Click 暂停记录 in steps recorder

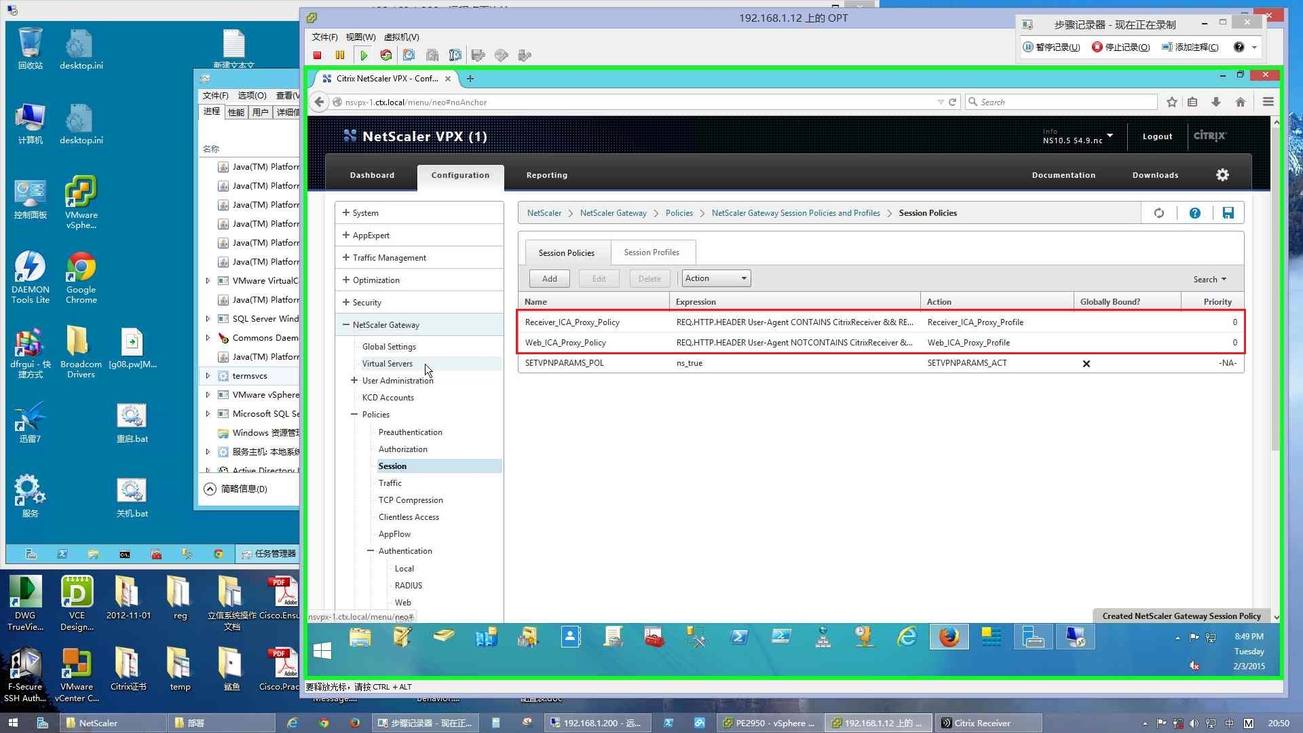[1051, 47]
